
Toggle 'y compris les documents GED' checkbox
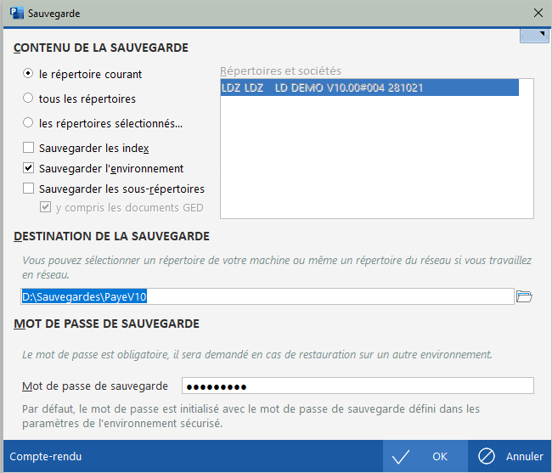click(46, 207)
